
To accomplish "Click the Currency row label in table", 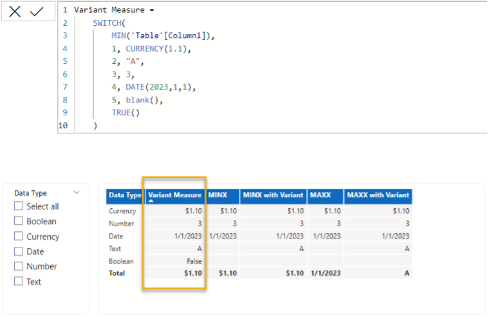I will pyautogui.click(x=122, y=211).
